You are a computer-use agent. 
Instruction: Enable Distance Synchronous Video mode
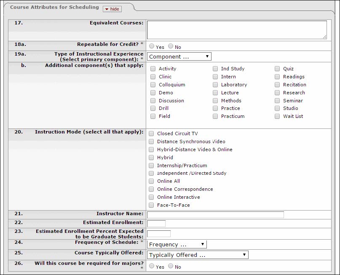[151, 142]
